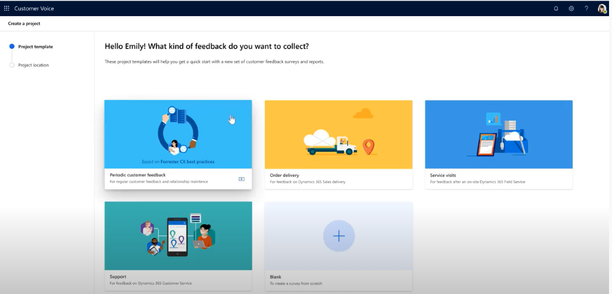Open the user profile avatar

tap(602, 8)
